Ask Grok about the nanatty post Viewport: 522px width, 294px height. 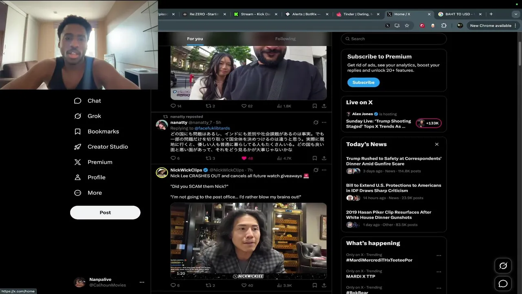[316, 122]
